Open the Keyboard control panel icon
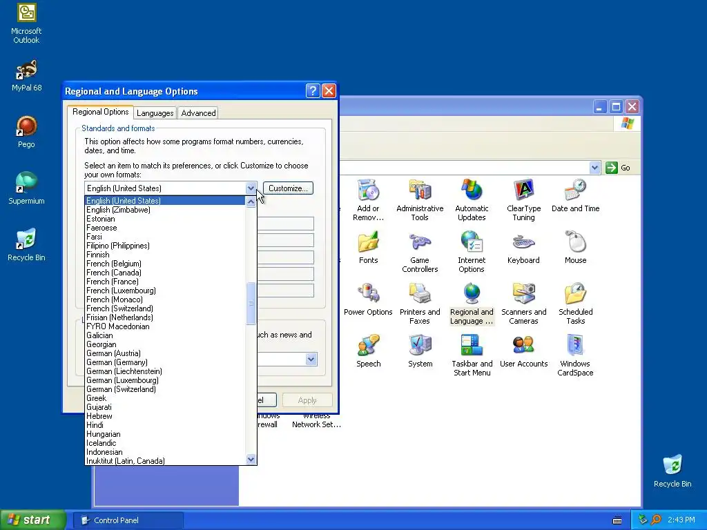The image size is (707, 530). [x=523, y=248]
